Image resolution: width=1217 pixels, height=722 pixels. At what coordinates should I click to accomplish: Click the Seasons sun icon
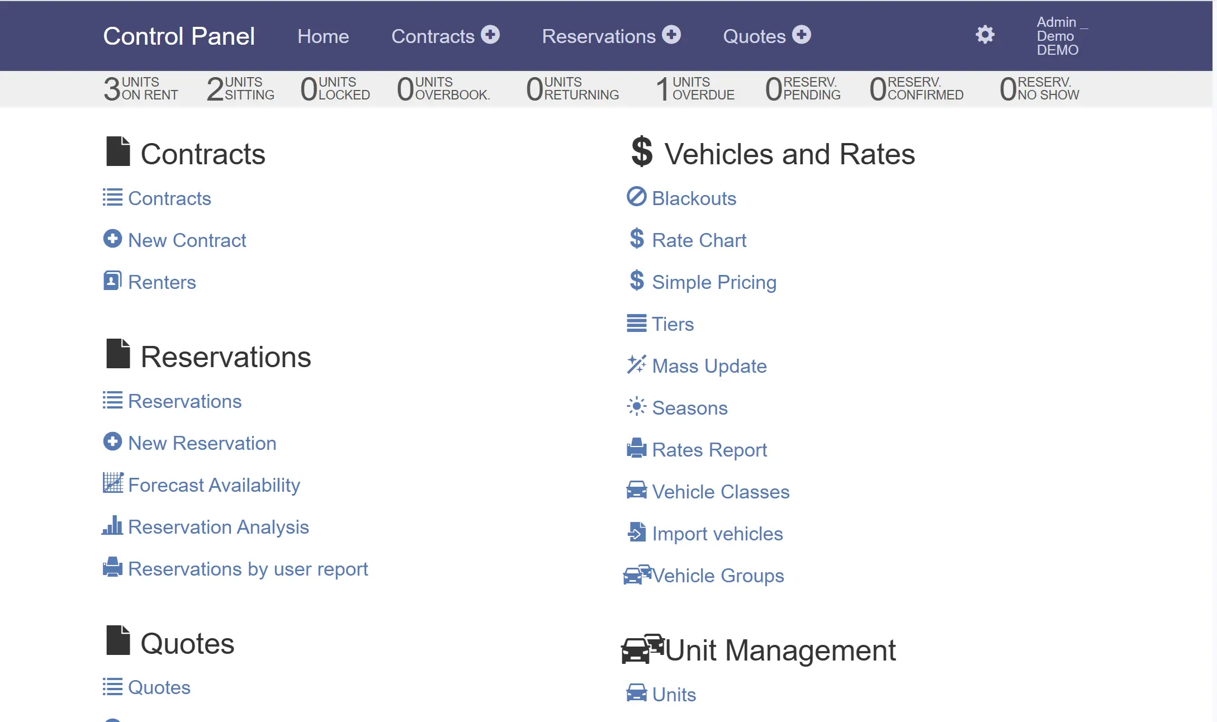click(636, 406)
